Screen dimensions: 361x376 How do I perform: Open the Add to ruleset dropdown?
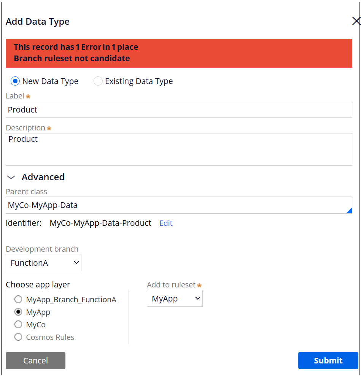click(x=175, y=299)
